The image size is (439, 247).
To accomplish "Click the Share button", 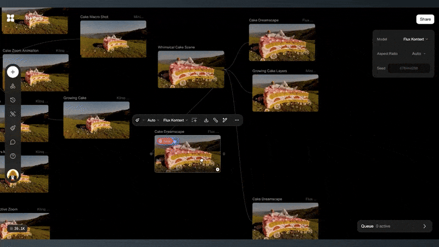I will (425, 19).
